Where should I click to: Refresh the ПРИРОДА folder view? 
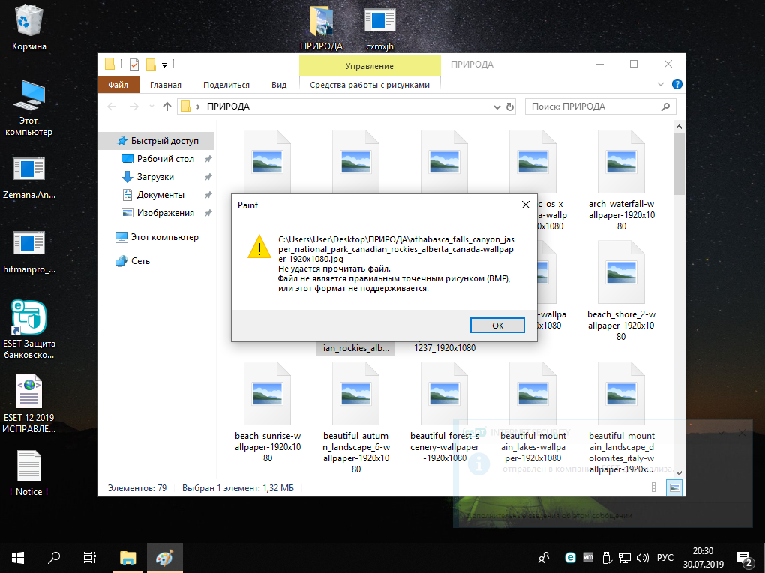point(509,106)
